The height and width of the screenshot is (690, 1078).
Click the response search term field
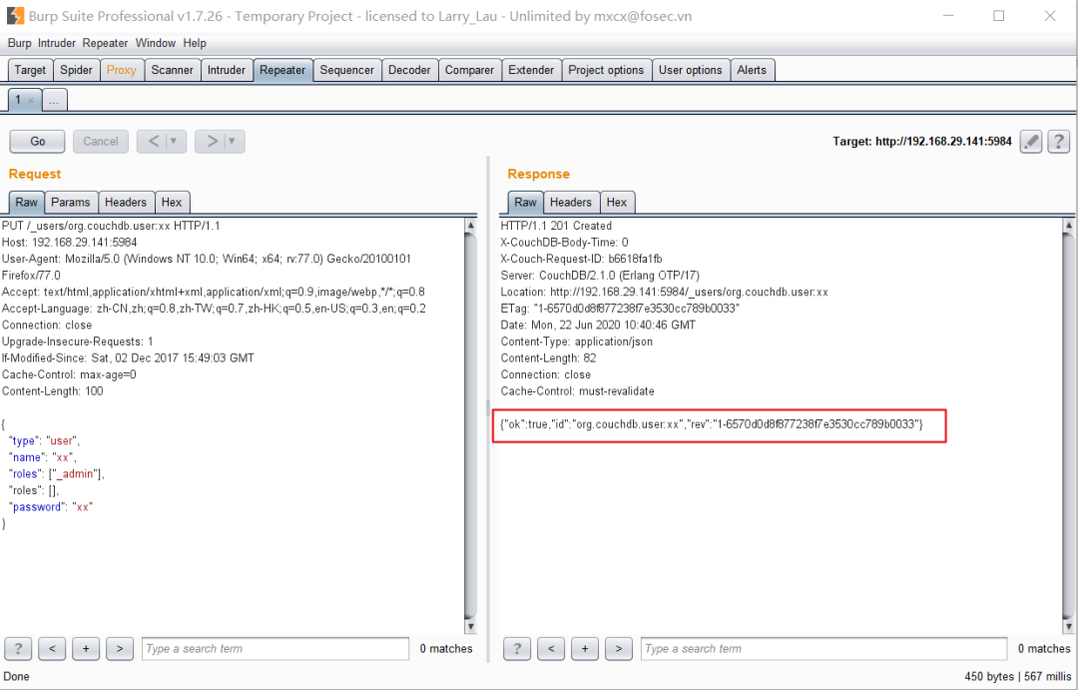[x=823, y=649]
